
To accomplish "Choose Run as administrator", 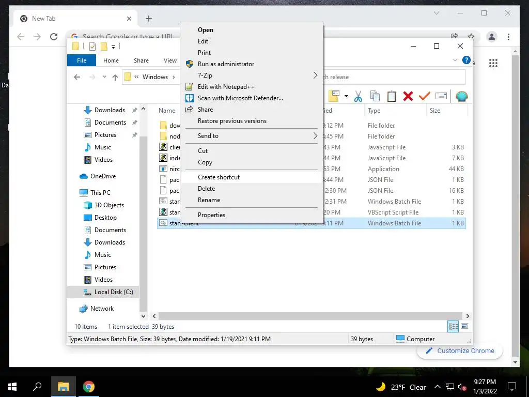I will point(252,64).
